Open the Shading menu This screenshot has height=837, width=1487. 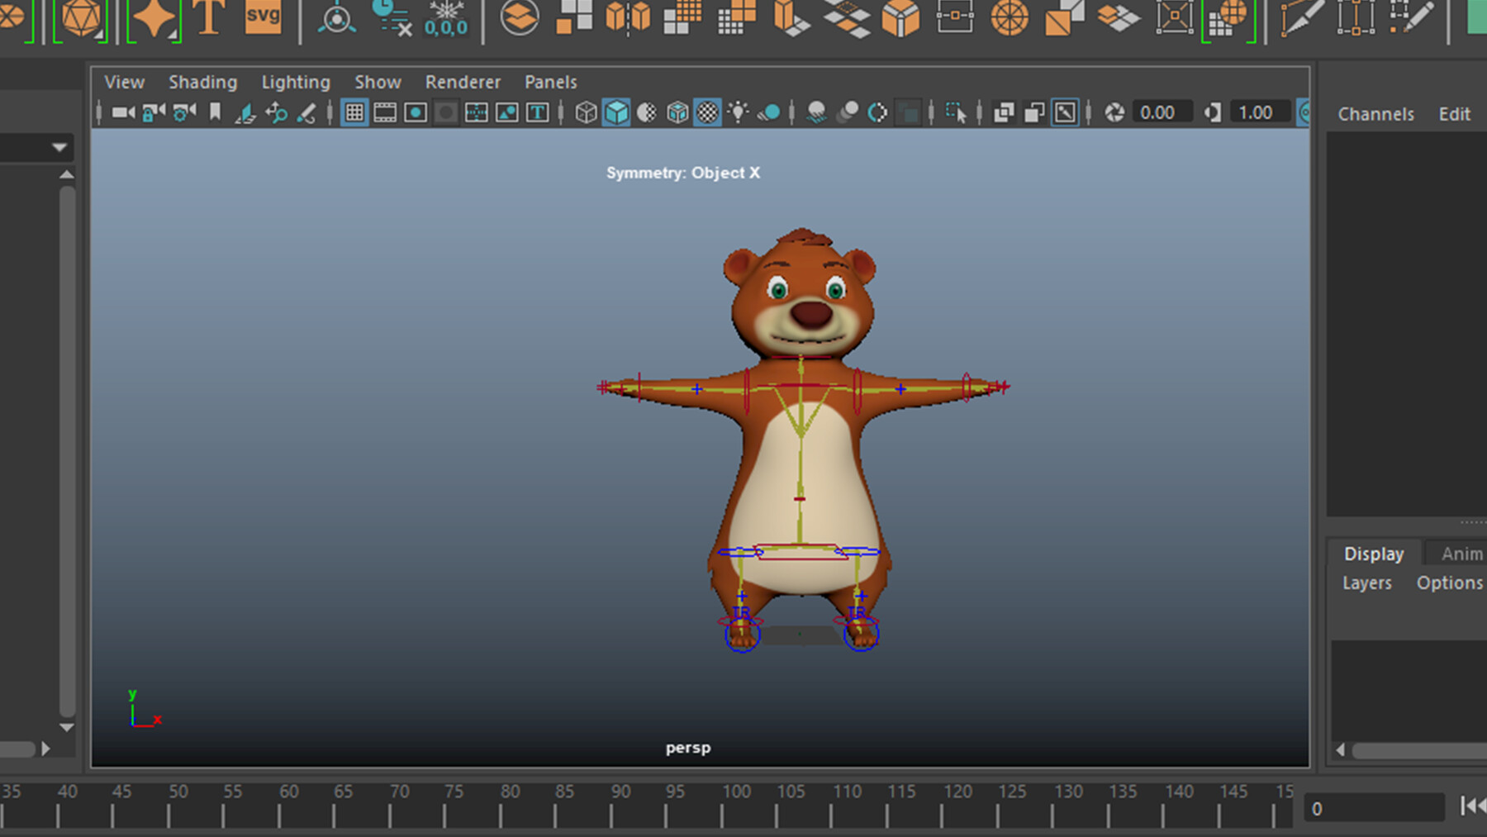point(202,82)
